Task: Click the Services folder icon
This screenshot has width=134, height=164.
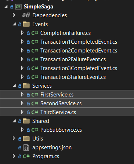Action: pyautogui.click(x=26, y=86)
